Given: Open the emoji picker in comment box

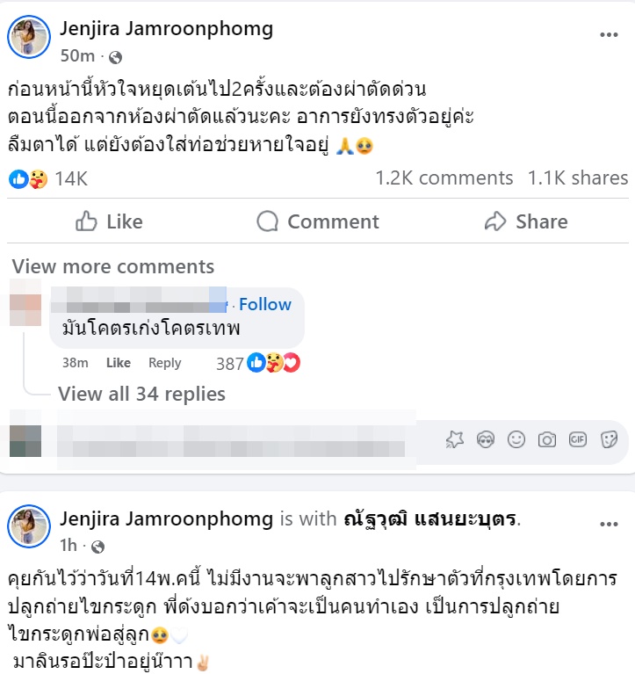Looking at the screenshot, I should 516,439.
